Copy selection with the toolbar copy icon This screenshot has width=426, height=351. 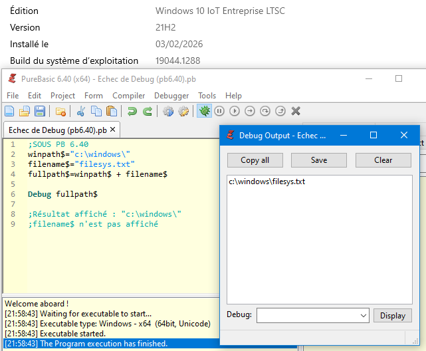tap(96, 112)
